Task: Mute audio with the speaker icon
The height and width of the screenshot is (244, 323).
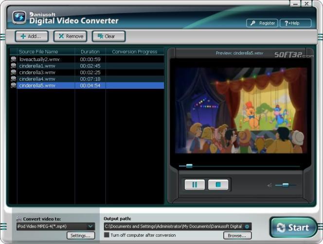Action: pos(269,185)
